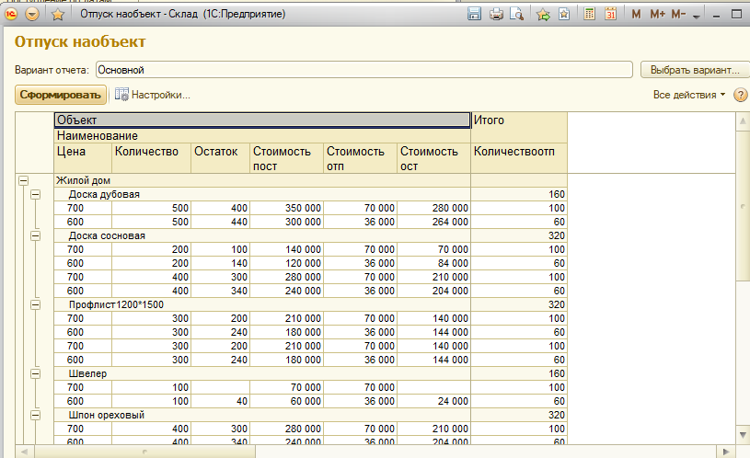
Task: Click the vertical scrollbar thumb
Action: coord(743,206)
